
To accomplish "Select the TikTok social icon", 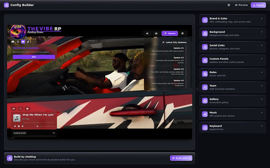I will (x=28, y=42).
